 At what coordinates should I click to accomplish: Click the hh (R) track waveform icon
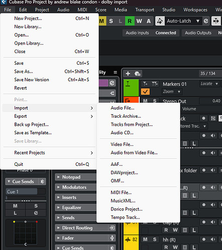128,240
